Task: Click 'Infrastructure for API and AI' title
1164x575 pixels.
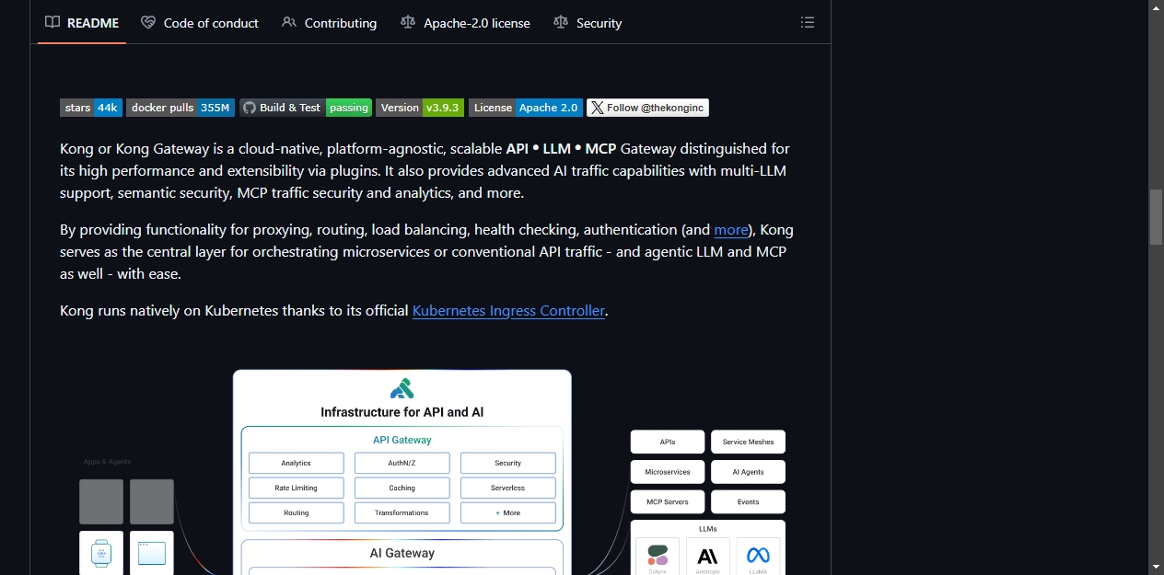Action: (x=402, y=412)
